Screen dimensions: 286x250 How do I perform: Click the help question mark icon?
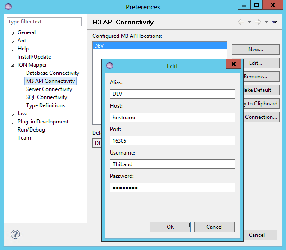pos(15,235)
